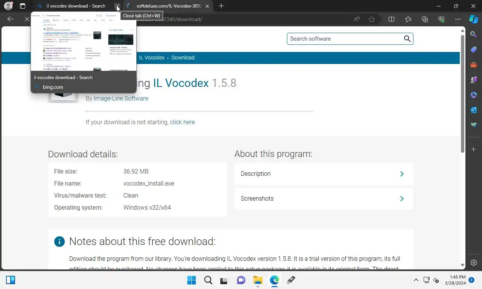Screen dimensions: 482x289
Task: Click the page vertical scrollbar
Action: [x=462, y=94]
